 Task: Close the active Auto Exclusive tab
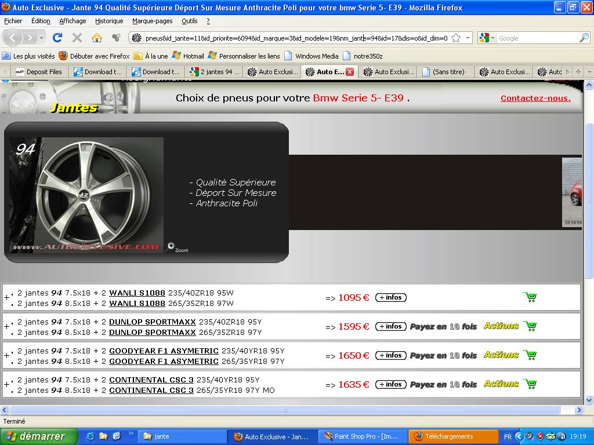(350, 72)
